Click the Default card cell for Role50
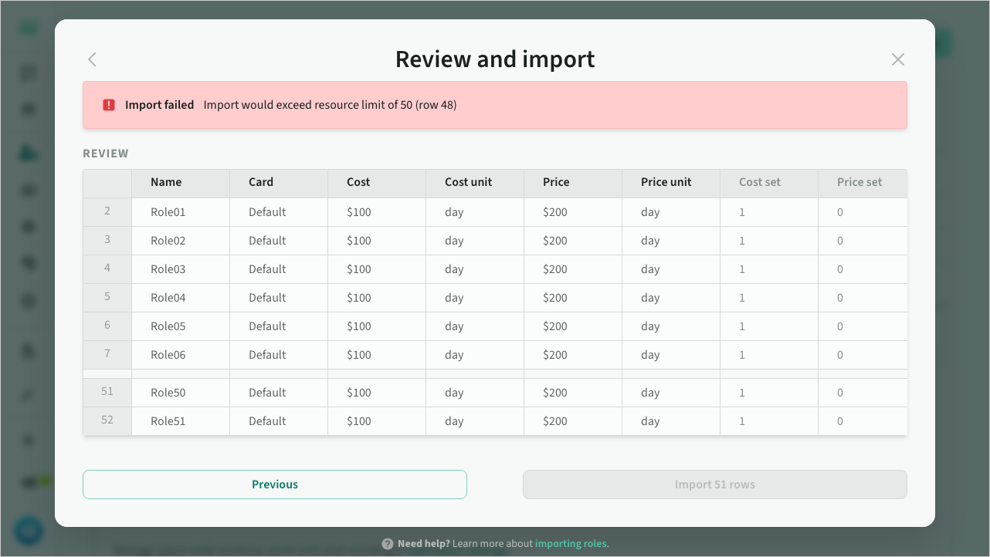Image resolution: width=990 pixels, height=557 pixels. pyautogui.click(x=267, y=393)
